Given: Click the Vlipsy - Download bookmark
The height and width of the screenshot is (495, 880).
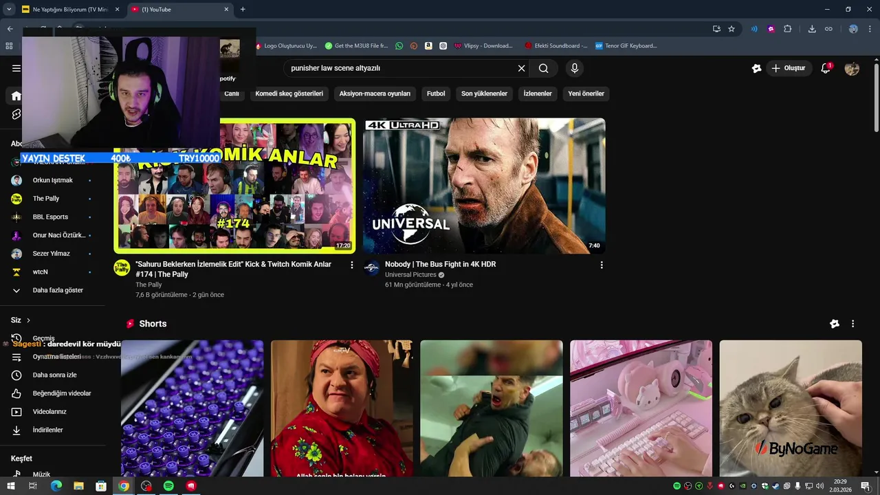Looking at the screenshot, I should [483, 46].
